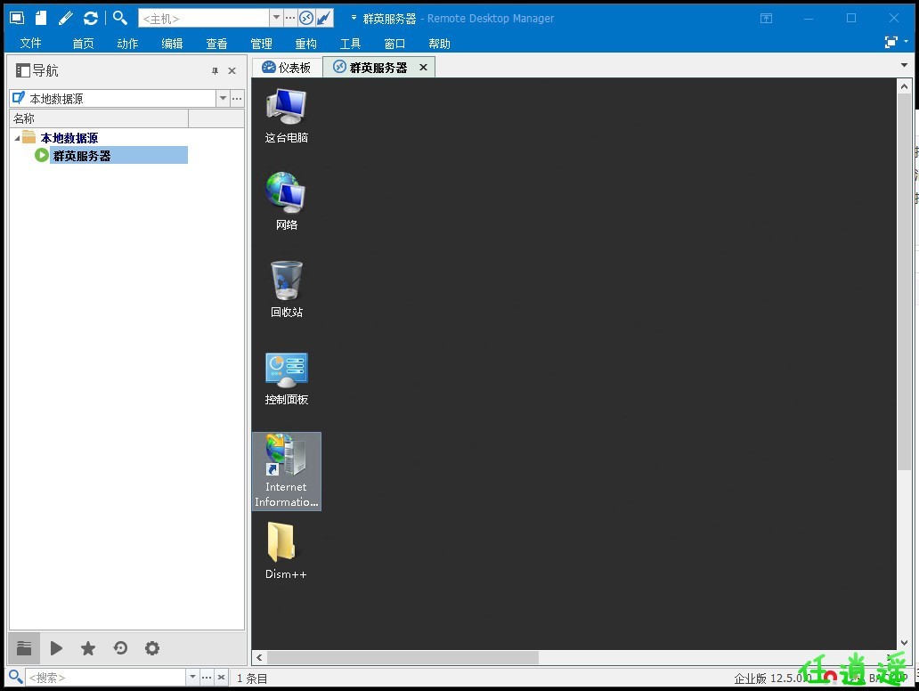919x691 pixels.
Task: Click the ellipsis button beside data source selector
Action: 237,99
